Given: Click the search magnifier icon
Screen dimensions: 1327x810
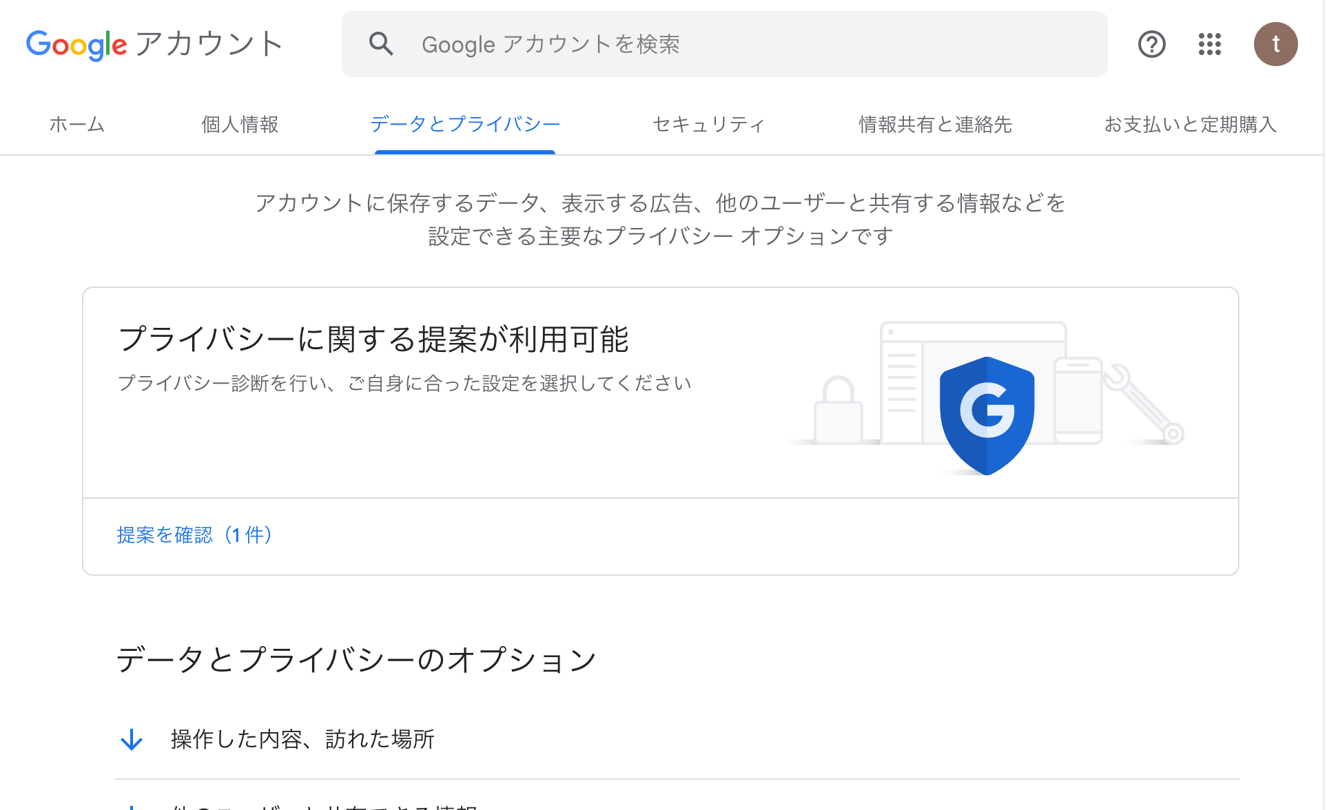Looking at the screenshot, I should [x=380, y=44].
